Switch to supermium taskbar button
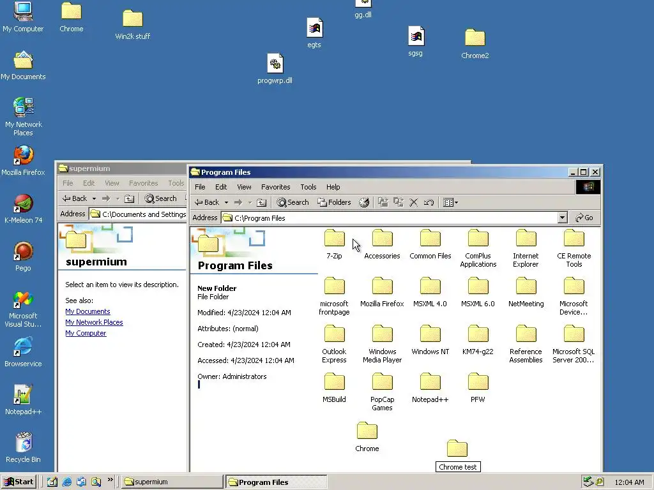The image size is (654, 490). coord(172,482)
